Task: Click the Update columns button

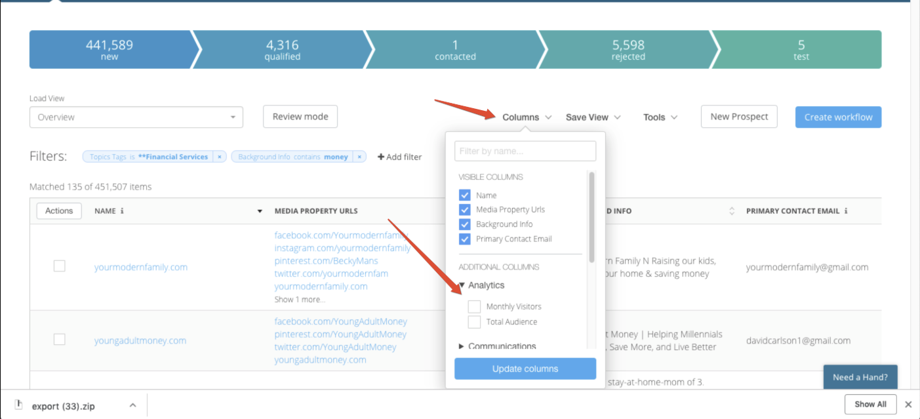Action: [525, 369]
